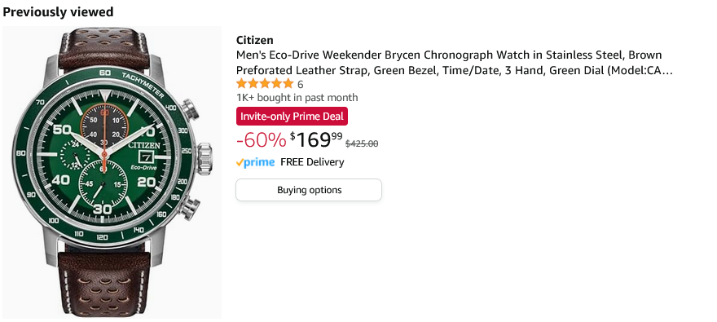Click the first gold star in rating
Screen dimensions: 717x322
tap(241, 84)
